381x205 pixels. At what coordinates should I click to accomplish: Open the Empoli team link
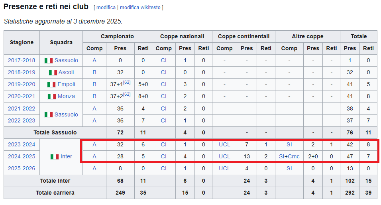pos(66,85)
